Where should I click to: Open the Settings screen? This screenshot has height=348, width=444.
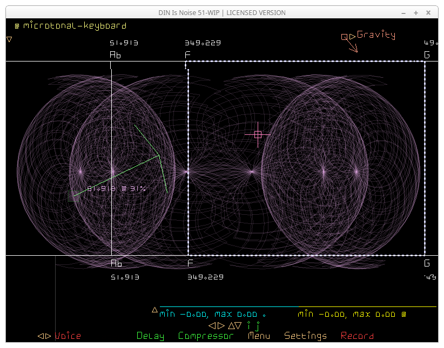305,336
